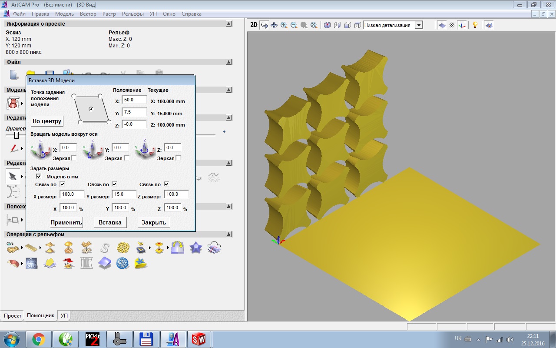
Task: Toggle Связь по checkbox for Z размер
Action: tap(166, 184)
